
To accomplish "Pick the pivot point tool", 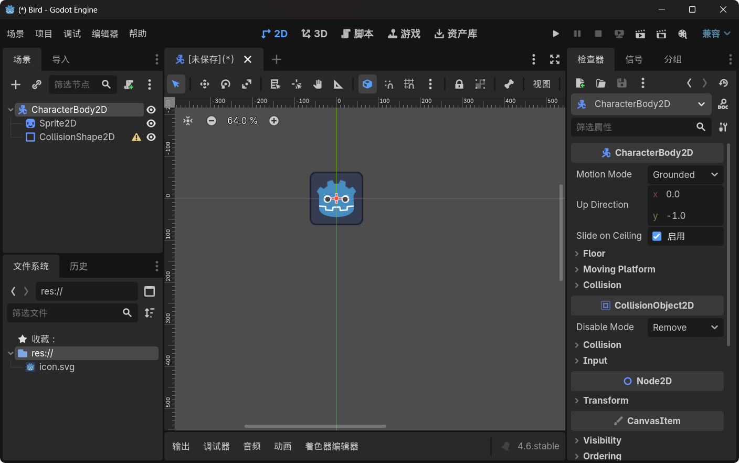I will pos(297,84).
